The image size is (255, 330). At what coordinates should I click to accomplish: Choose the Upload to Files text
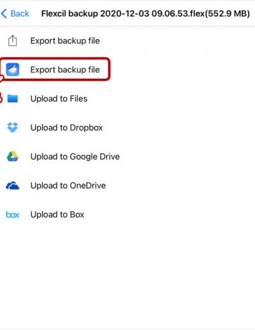[x=59, y=98]
